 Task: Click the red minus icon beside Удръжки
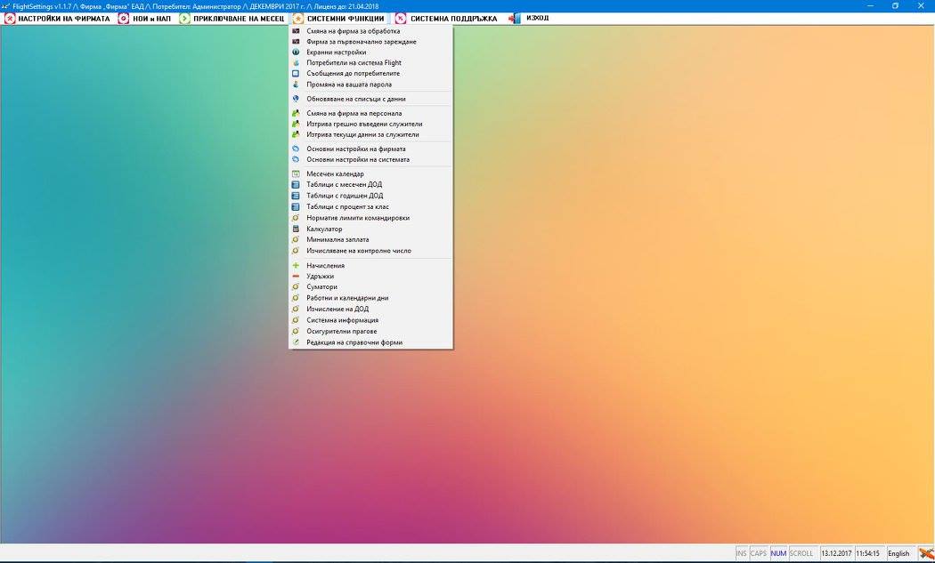[295, 277]
